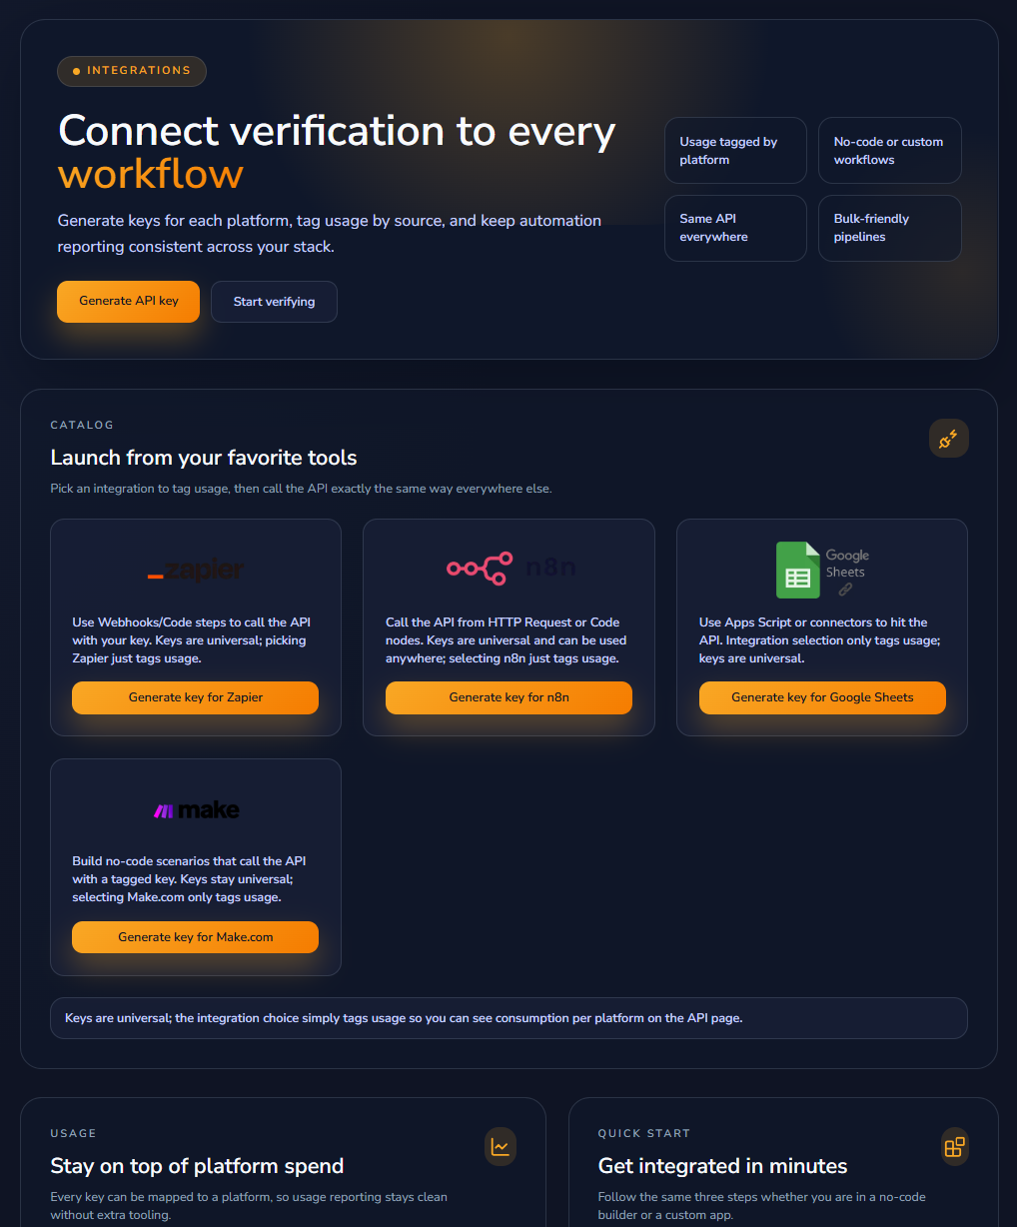Click the Google Sheets spreadsheet icon
The width and height of the screenshot is (1017, 1227).
click(x=797, y=570)
